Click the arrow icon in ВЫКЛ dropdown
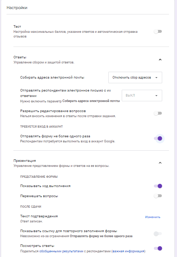This screenshot has width=177, height=257. point(156,96)
